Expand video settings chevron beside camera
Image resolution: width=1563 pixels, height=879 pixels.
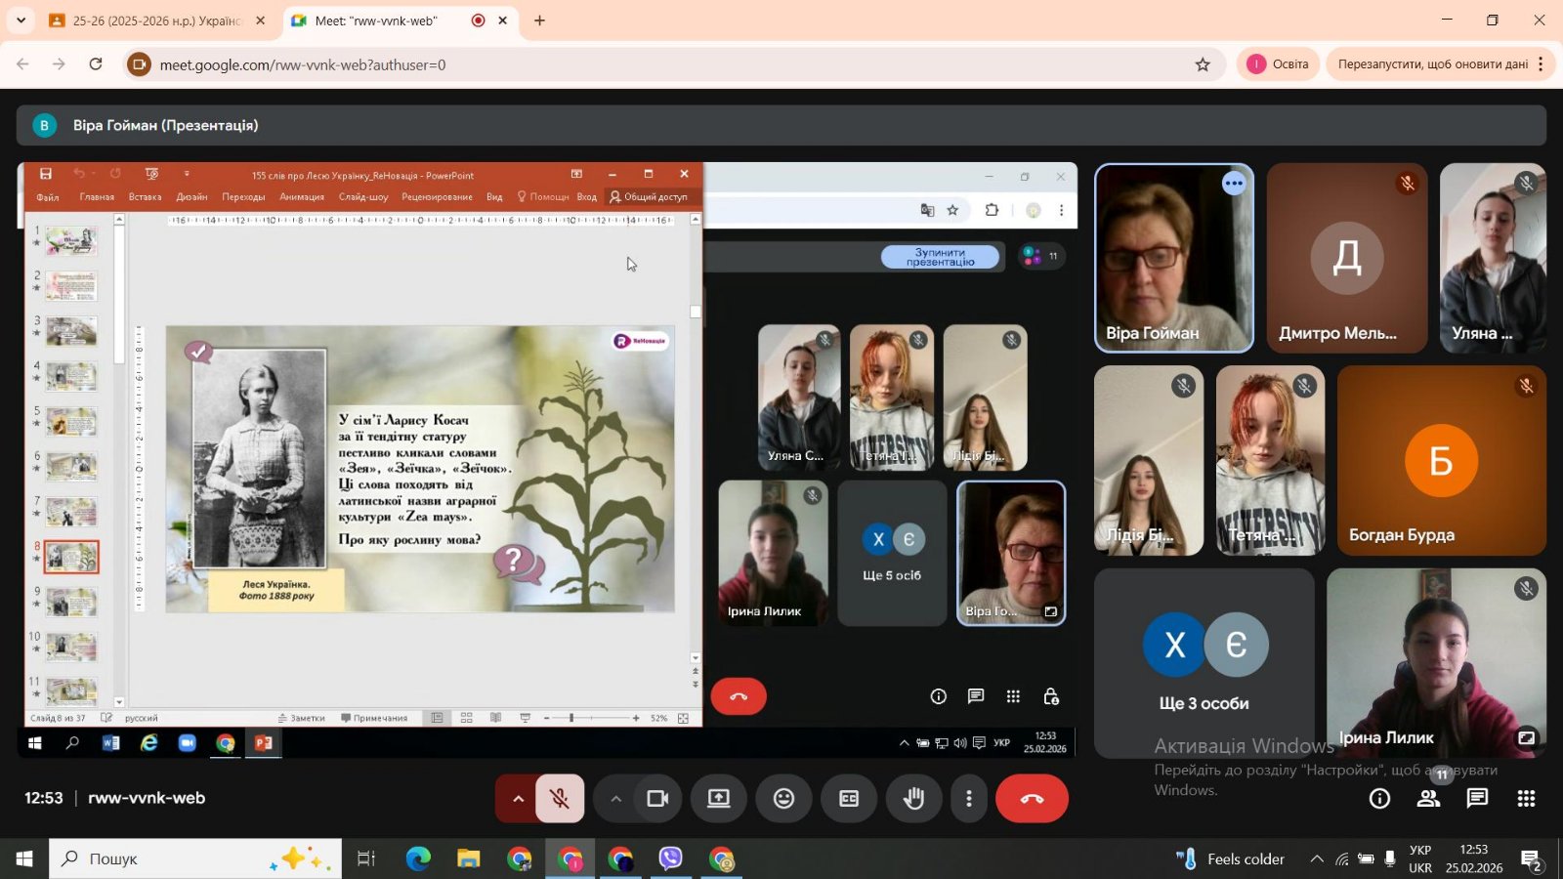pos(615,799)
